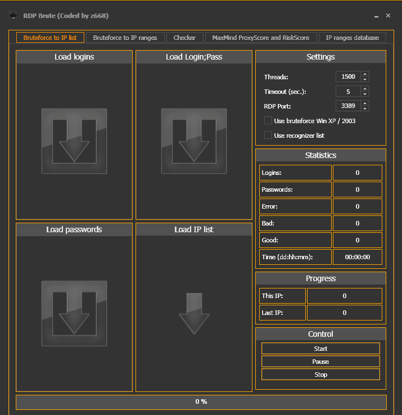Toggle the Use recognizer list checkbox
402x415 pixels.
click(268, 135)
